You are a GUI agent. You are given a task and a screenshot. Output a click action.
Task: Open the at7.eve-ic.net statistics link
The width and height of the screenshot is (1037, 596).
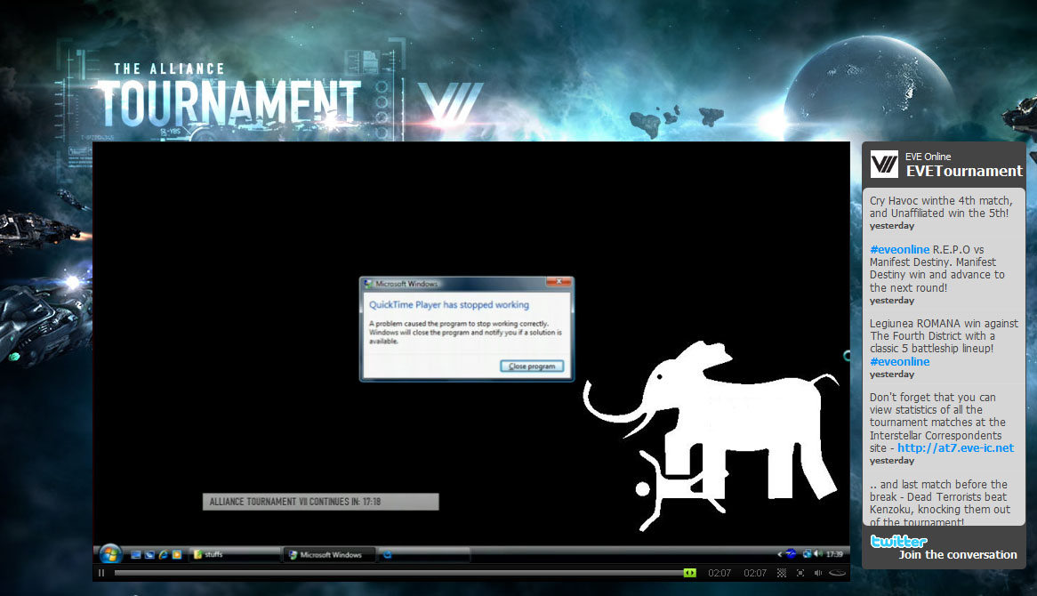click(x=956, y=447)
